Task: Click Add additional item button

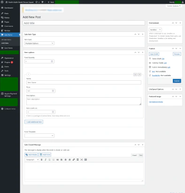Action: 34,122
